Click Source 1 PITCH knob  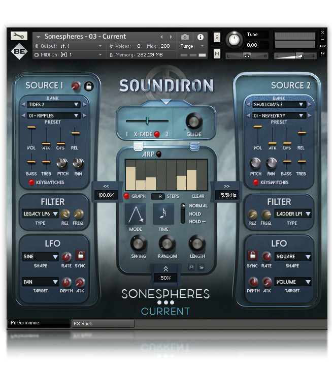(62, 163)
